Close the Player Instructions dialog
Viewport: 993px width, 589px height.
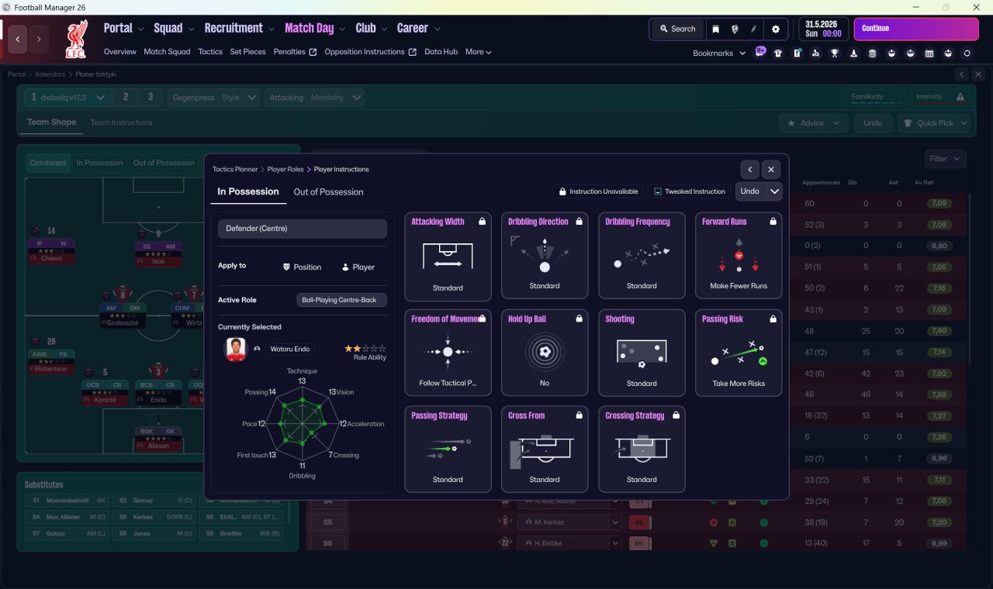[770, 169]
